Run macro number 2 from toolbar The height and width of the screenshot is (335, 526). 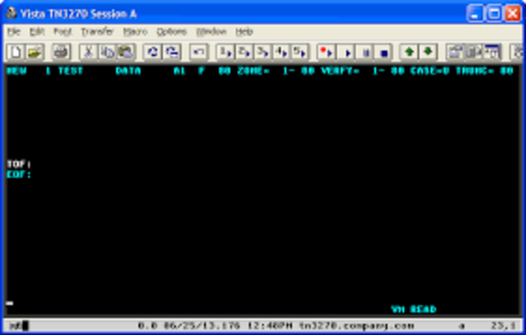coord(244,52)
